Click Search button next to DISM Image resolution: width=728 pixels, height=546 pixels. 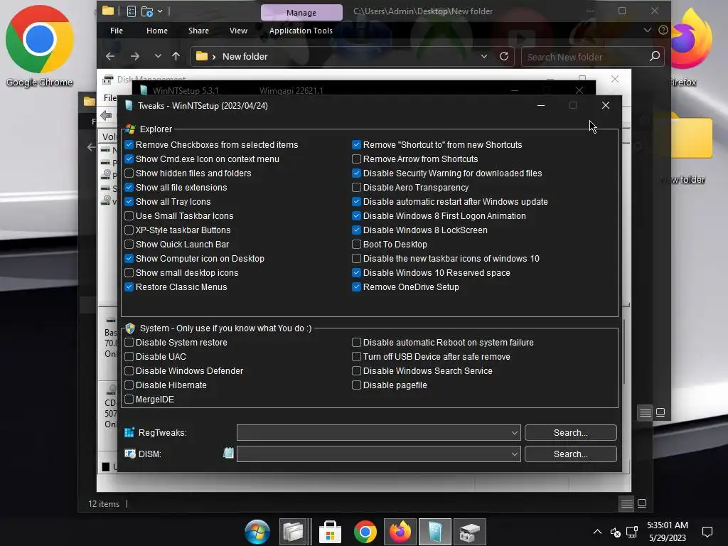tap(571, 454)
